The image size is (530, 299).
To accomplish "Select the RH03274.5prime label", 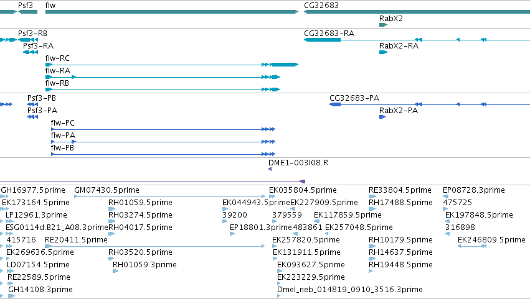I will (x=140, y=215).
